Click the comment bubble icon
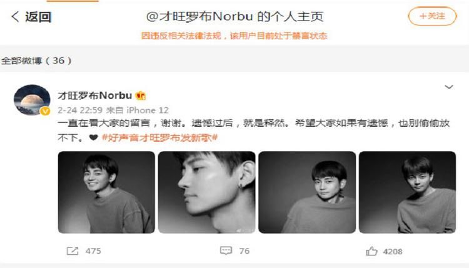This screenshot has width=469, height=268. pyautogui.click(x=226, y=251)
